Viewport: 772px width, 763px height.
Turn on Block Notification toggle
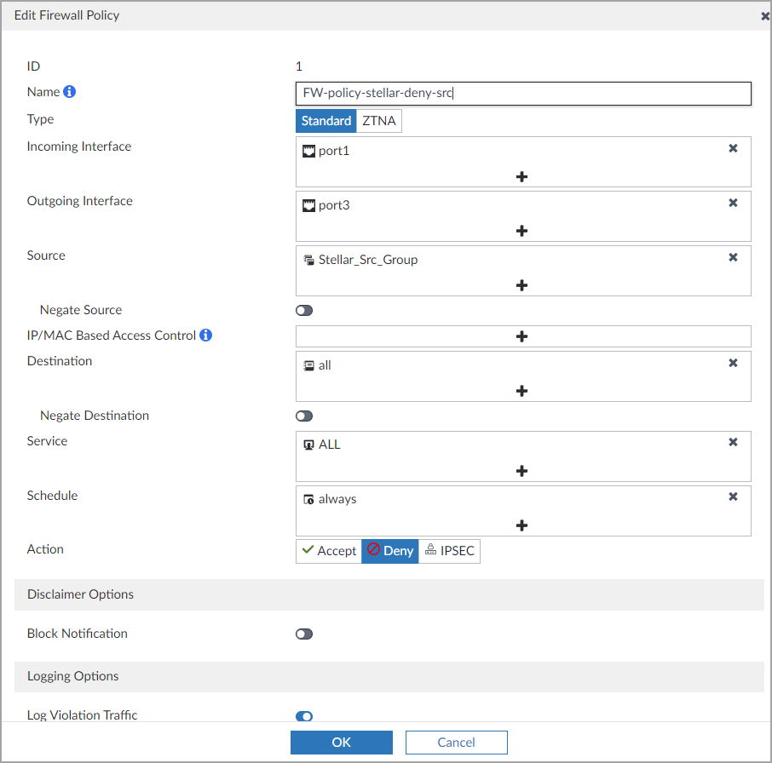304,634
